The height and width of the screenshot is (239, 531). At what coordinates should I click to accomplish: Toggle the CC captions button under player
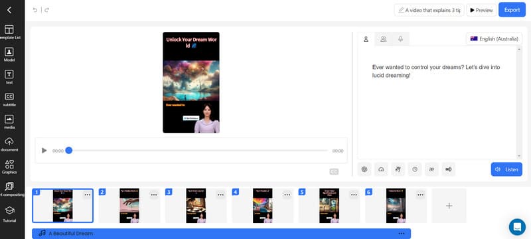pos(334,172)
